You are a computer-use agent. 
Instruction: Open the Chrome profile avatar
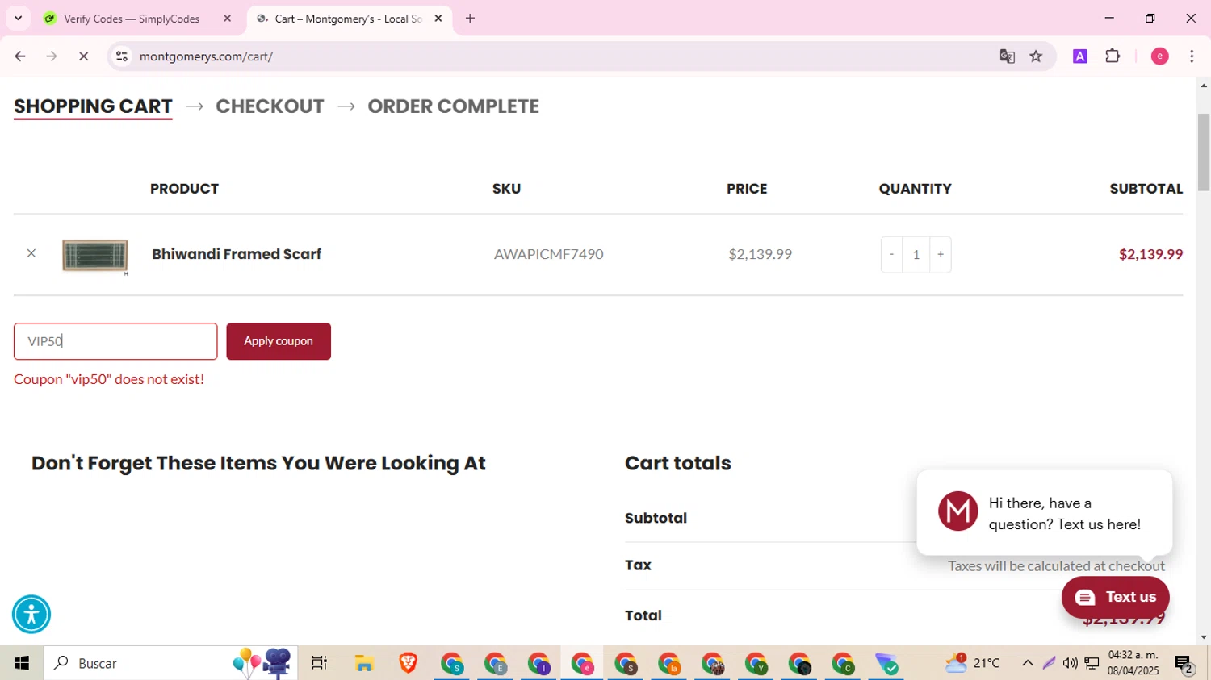1159,56
